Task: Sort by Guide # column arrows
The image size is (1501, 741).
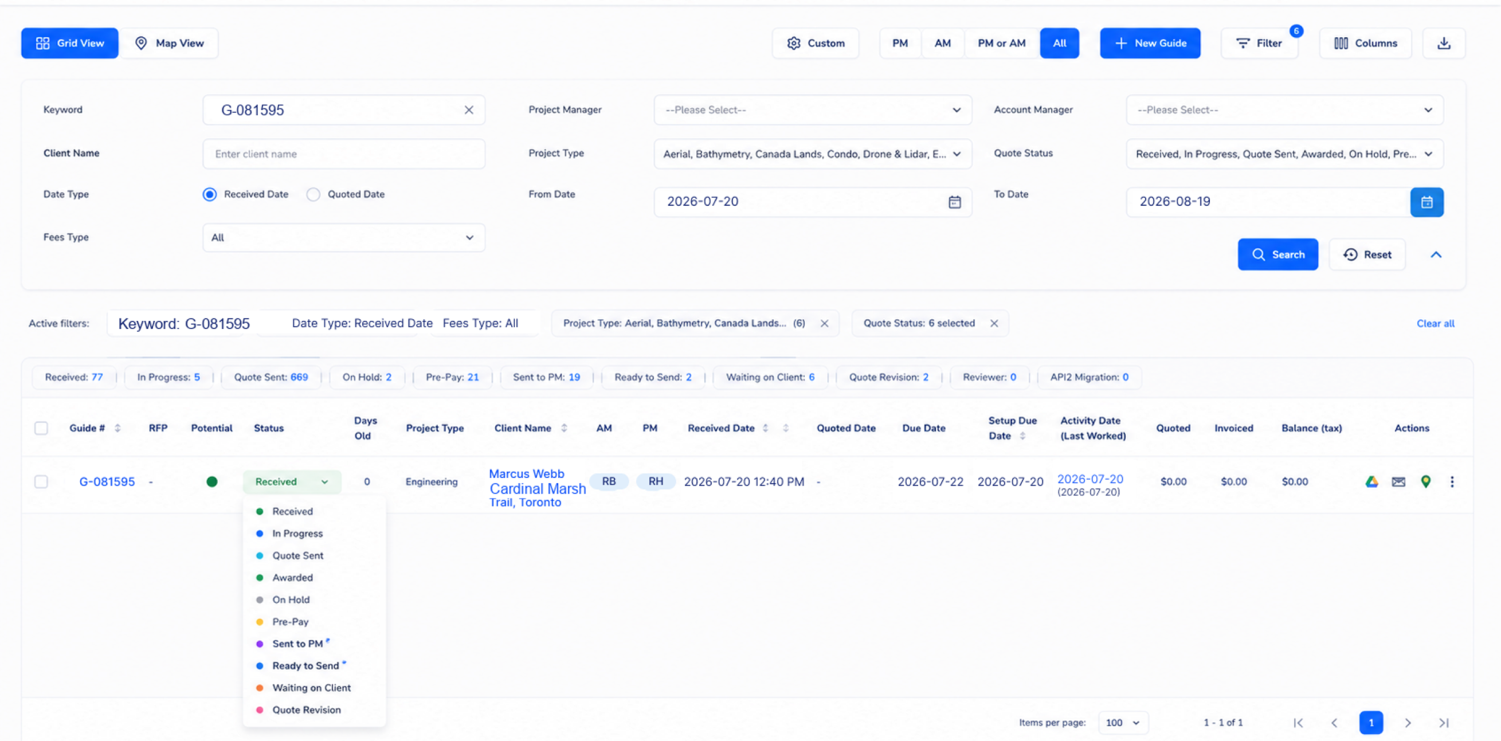Action: [x=117, y=428]
